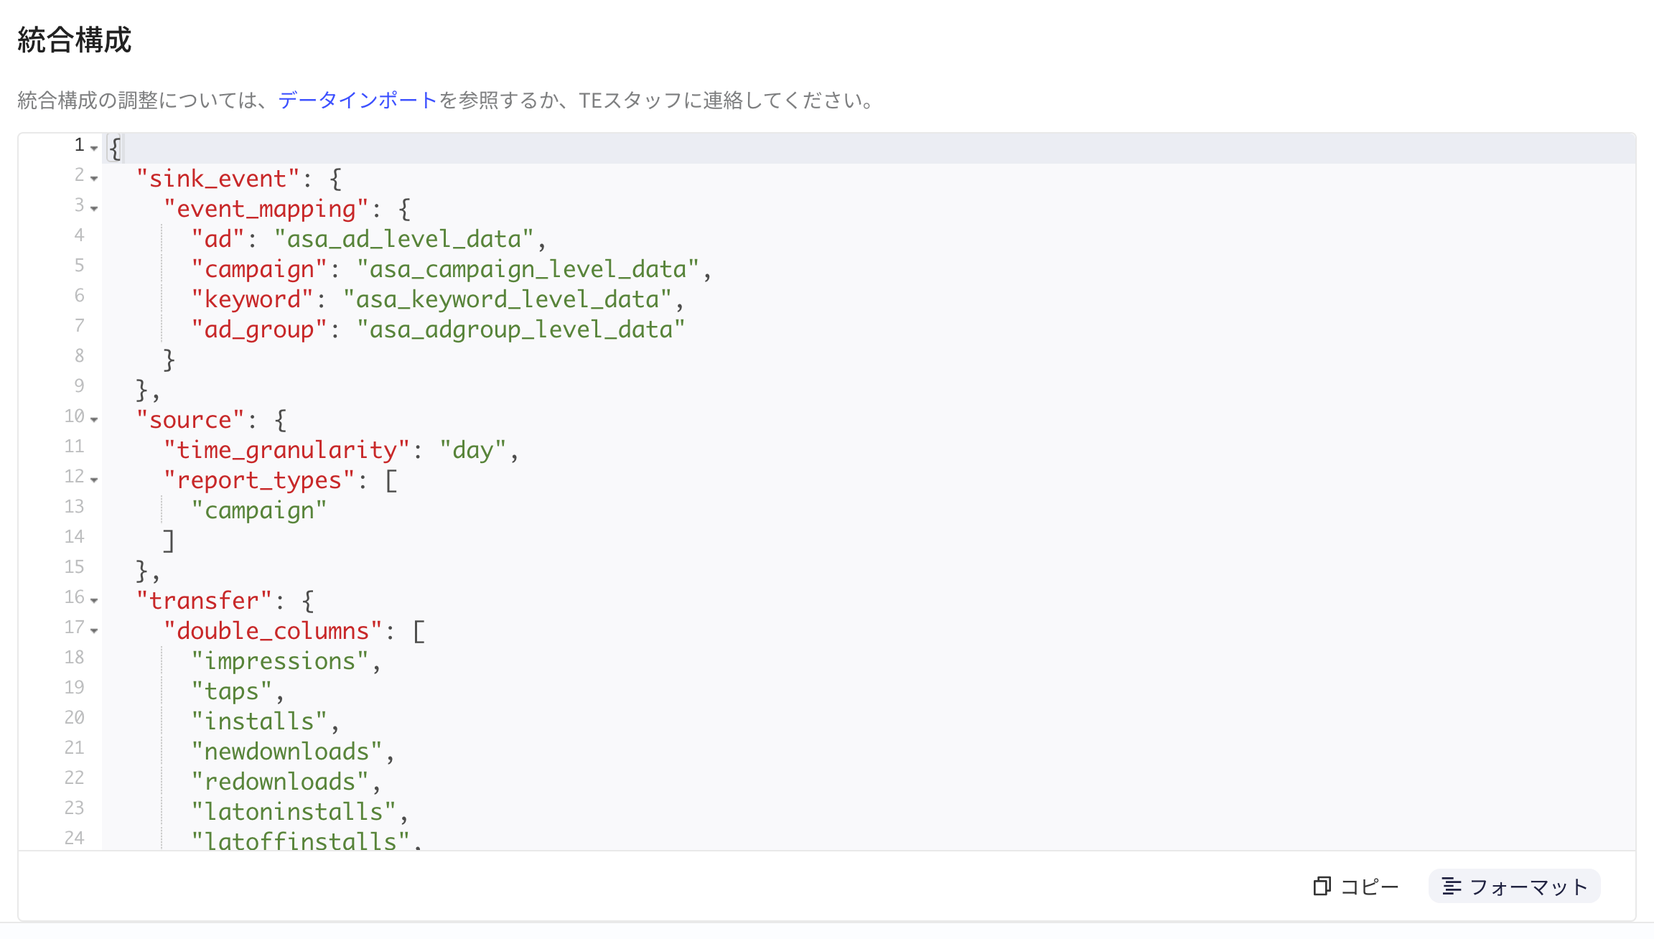The width and height of the screenshot is (1654, 939).
Task: Click the "asa_ad_level_data" value
Action: (403, 239)
